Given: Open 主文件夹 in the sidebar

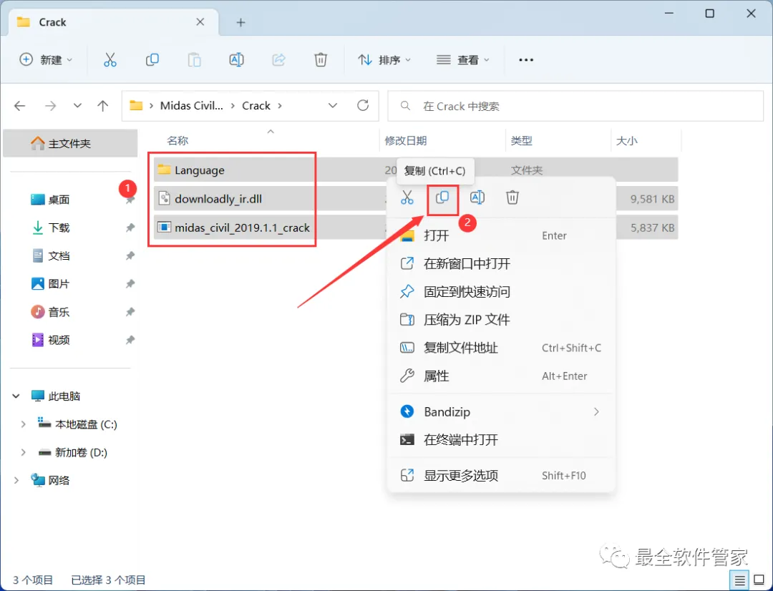Looking at the screenshot, I should 70,143.
